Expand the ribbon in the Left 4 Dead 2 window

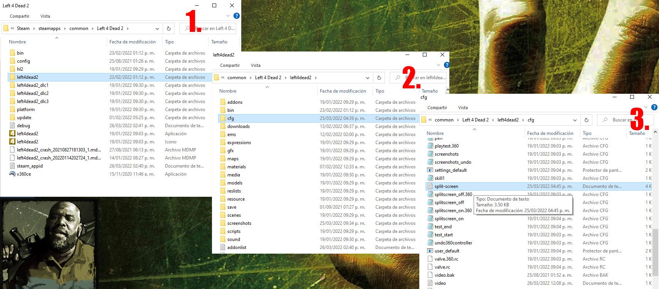pos(228,16)
